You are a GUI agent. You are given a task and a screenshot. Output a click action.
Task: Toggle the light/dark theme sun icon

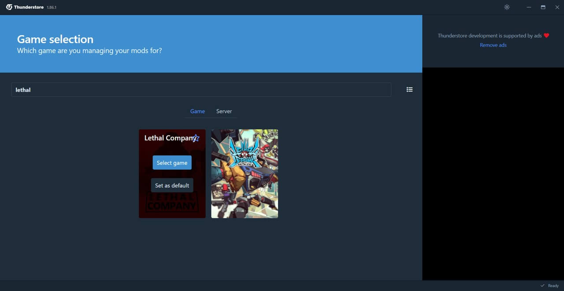point(507,7)
